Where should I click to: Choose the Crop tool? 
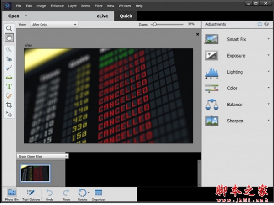pos(9,105)
